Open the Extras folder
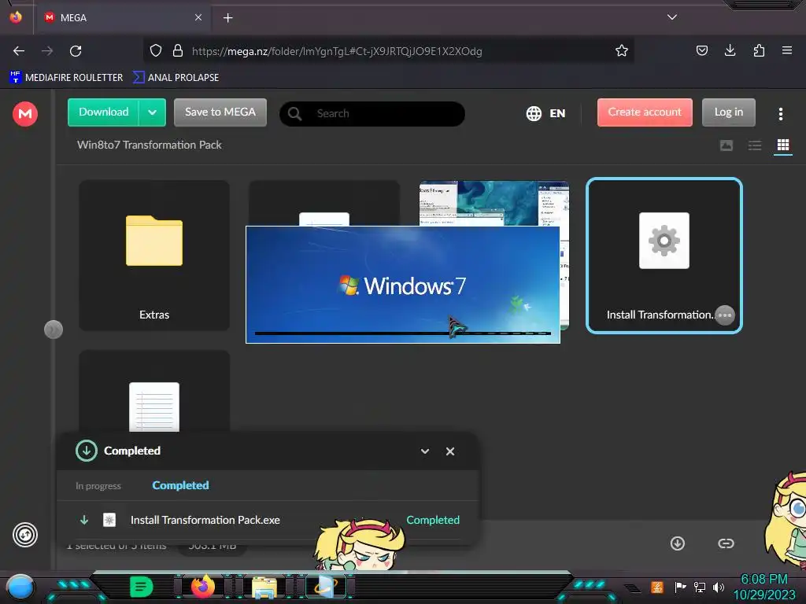Viewport: 806px width, 604px height. click(x=154, y=256)
